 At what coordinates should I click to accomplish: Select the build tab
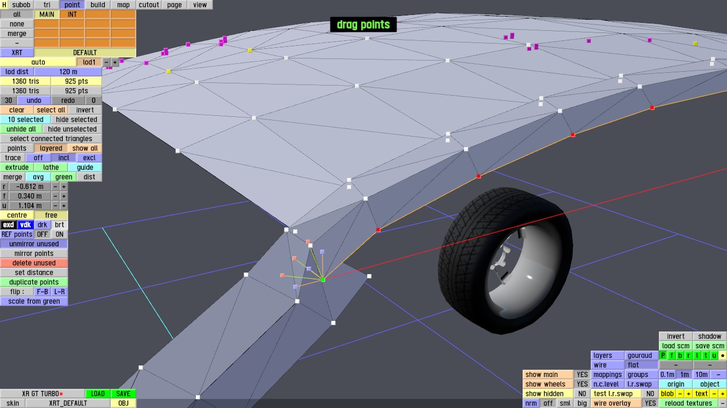point(98,5)
